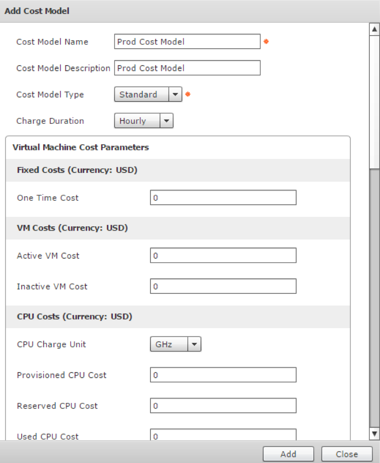
Task: Click into the Active VM Cost field
Action: click(223, 256)
